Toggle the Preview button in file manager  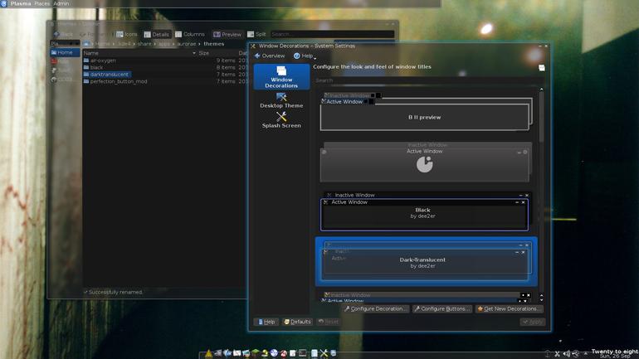(227, 34)
